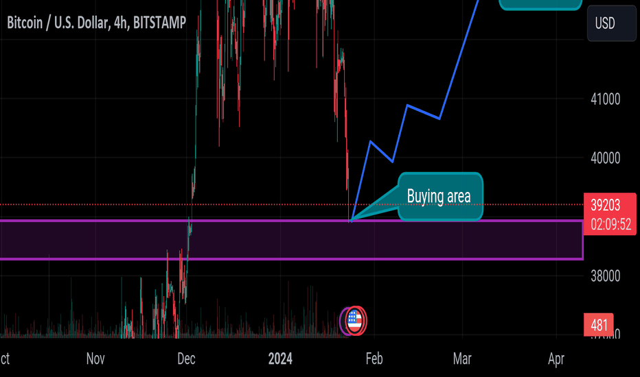Click the 38000 price axis label
Image resolution: width=640 pixels, height=377 pixels.
605,276
